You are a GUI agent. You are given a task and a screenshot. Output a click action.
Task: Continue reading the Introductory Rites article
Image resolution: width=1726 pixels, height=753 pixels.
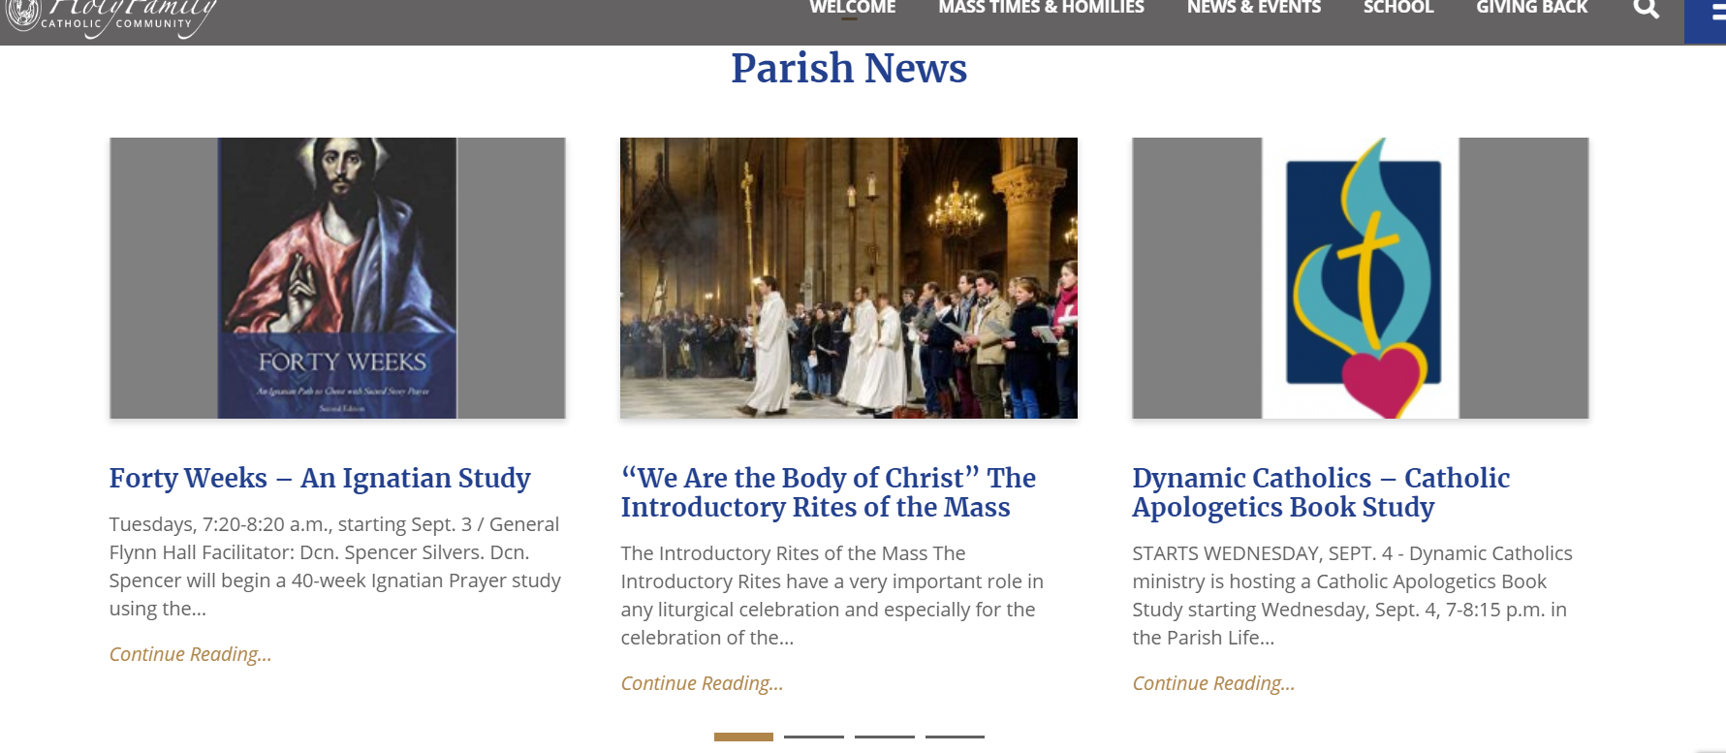click(x=702, y=683)
